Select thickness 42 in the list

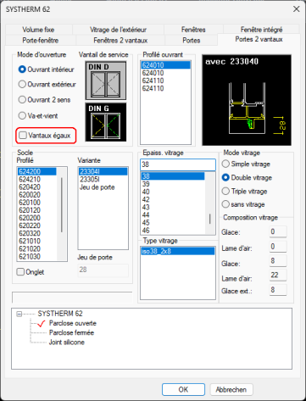(173, 199)
